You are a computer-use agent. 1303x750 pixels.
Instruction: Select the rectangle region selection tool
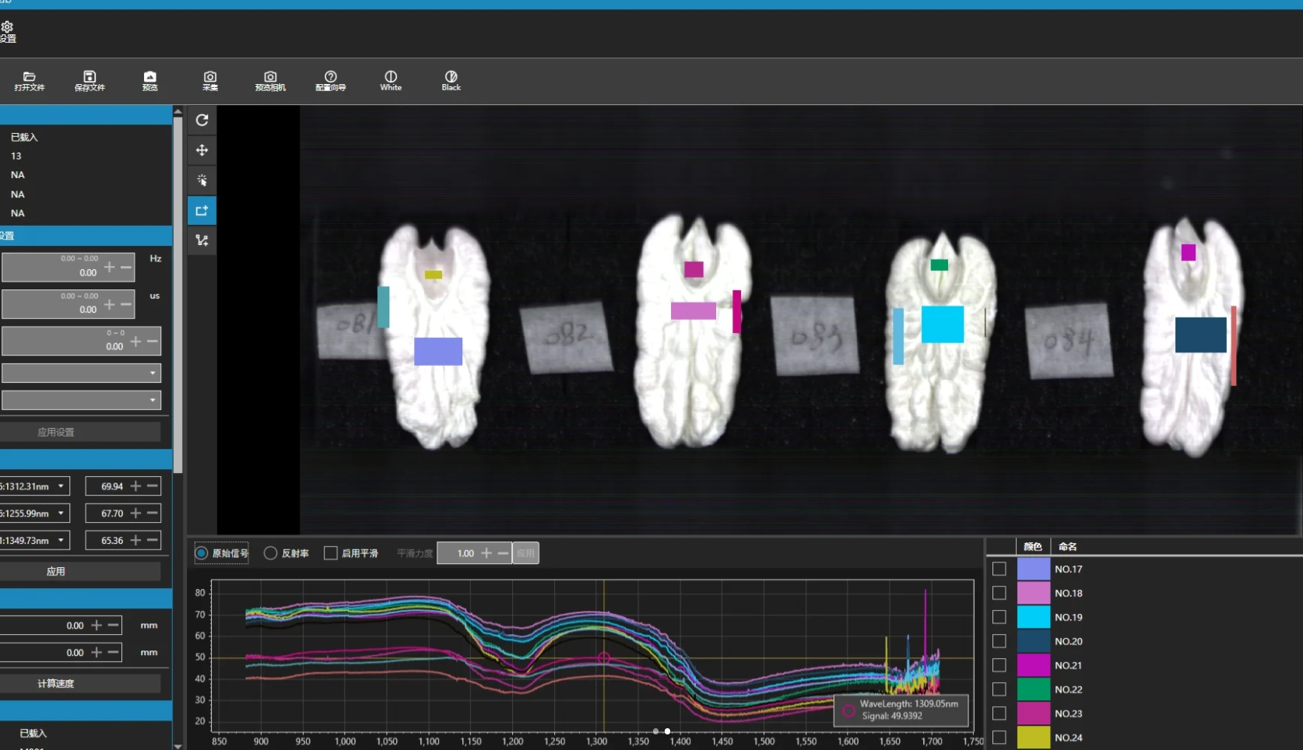point(202,210)
